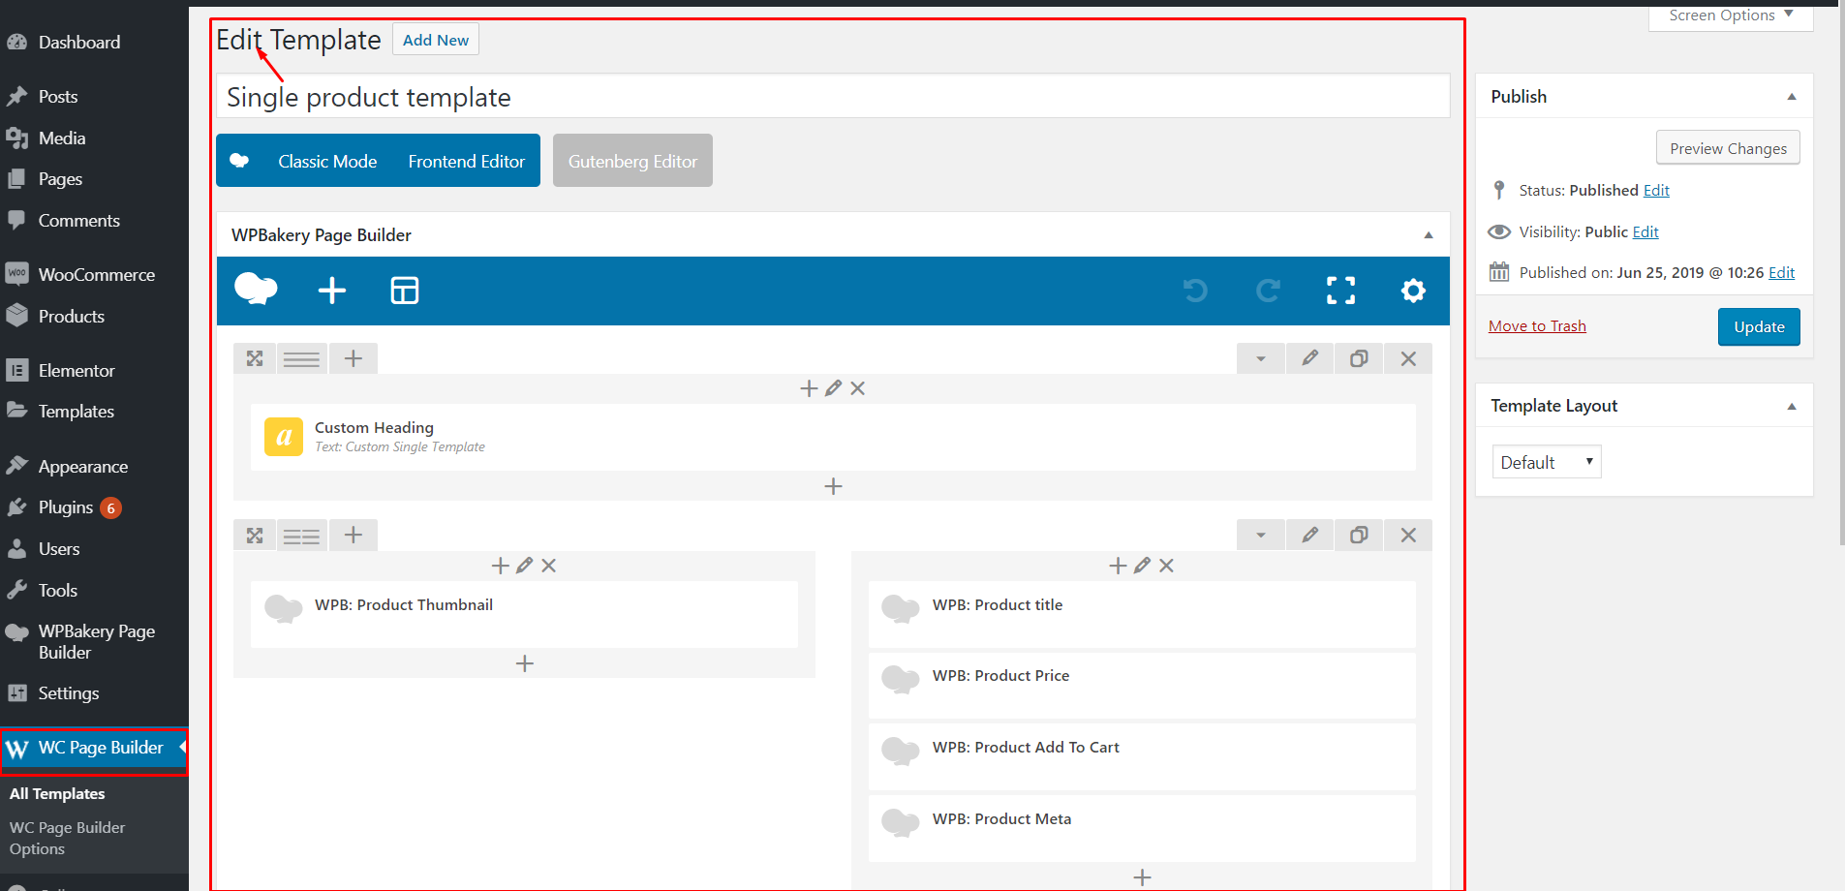Delete the Product Thumbnail column
Screen dimensions: 1845x891
(549, 566)
